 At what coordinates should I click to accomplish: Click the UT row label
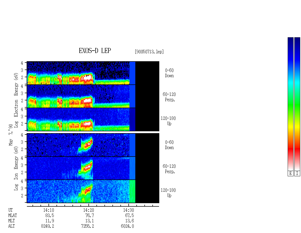(10, 210)
